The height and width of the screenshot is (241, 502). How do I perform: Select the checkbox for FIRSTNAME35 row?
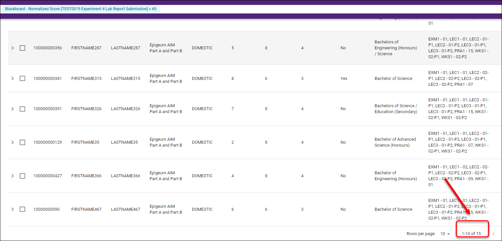(22, 142)
